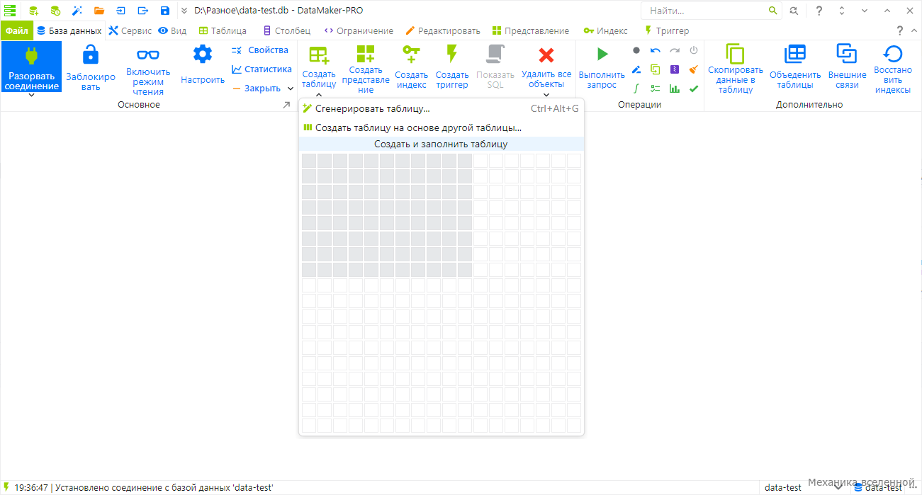Open Настроить gear settings
This screenshot has width=922, height=495.
pyautogui.click(x=203, y=55)
